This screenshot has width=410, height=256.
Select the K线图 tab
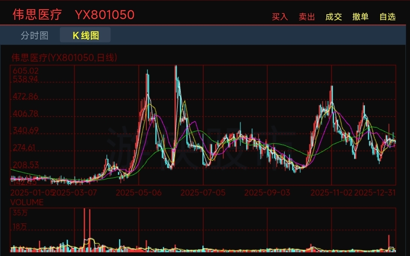coord(85,36)
